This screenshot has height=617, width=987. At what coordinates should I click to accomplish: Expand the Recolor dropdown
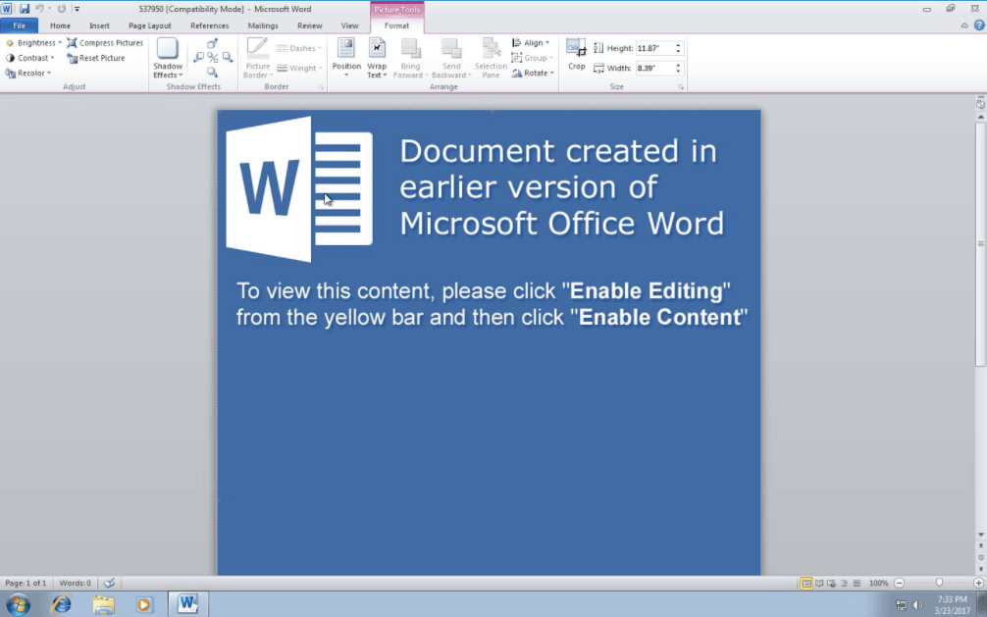tap(28, 73)
